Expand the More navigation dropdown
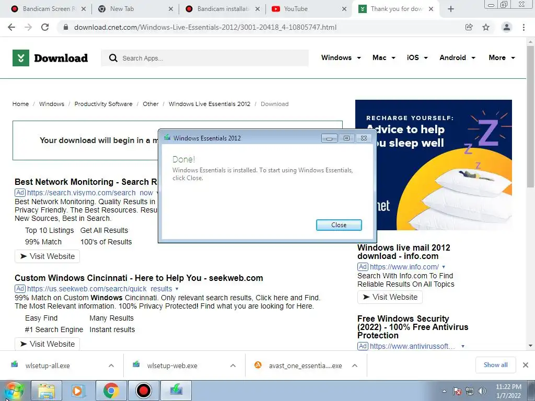535x401 pixels. (x=502, y=57)
